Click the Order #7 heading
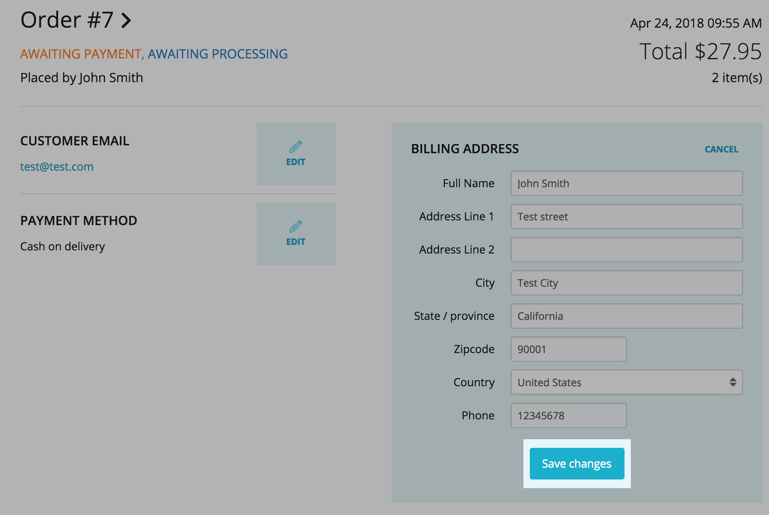This screenshot has height=515, width=769. pos(67,20)
